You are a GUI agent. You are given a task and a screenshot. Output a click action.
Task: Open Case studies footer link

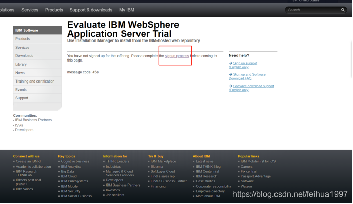click(205, 181)
